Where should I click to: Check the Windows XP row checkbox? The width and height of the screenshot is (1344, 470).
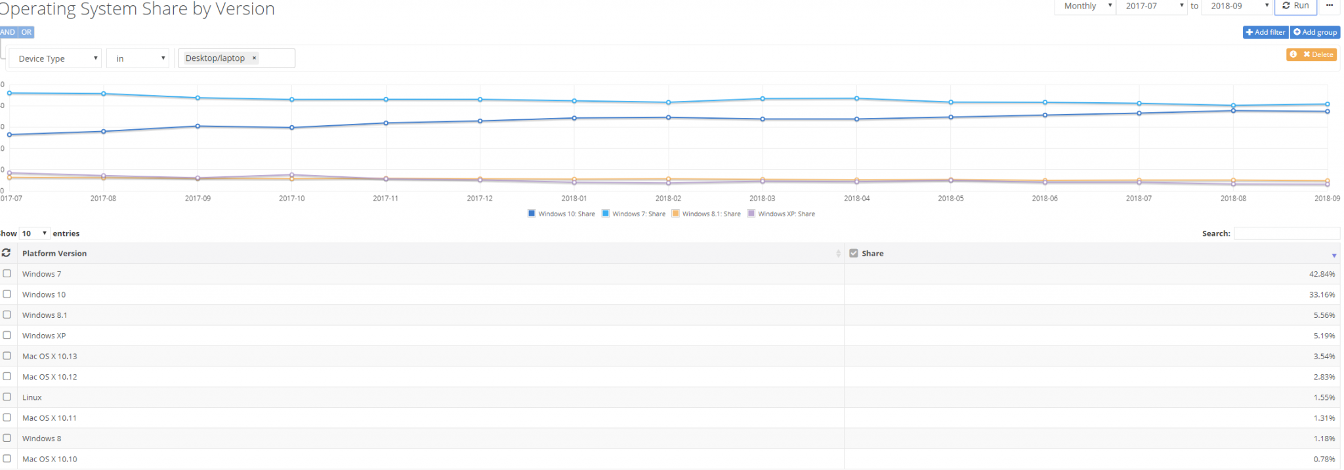click(x=7, y=335)
